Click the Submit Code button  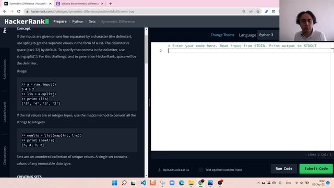click(316, 169)
